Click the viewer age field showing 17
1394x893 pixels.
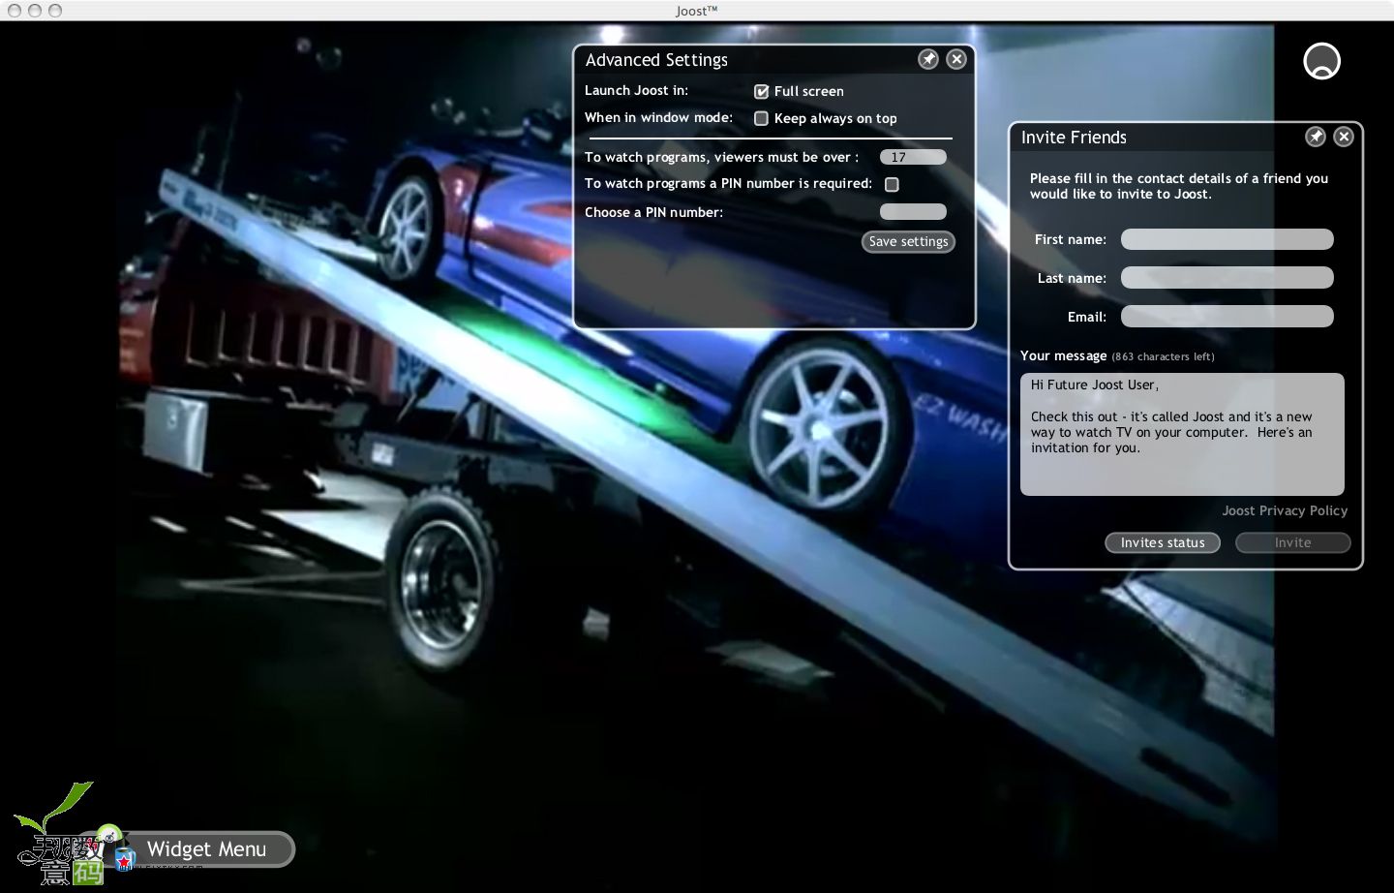point(913,157)
